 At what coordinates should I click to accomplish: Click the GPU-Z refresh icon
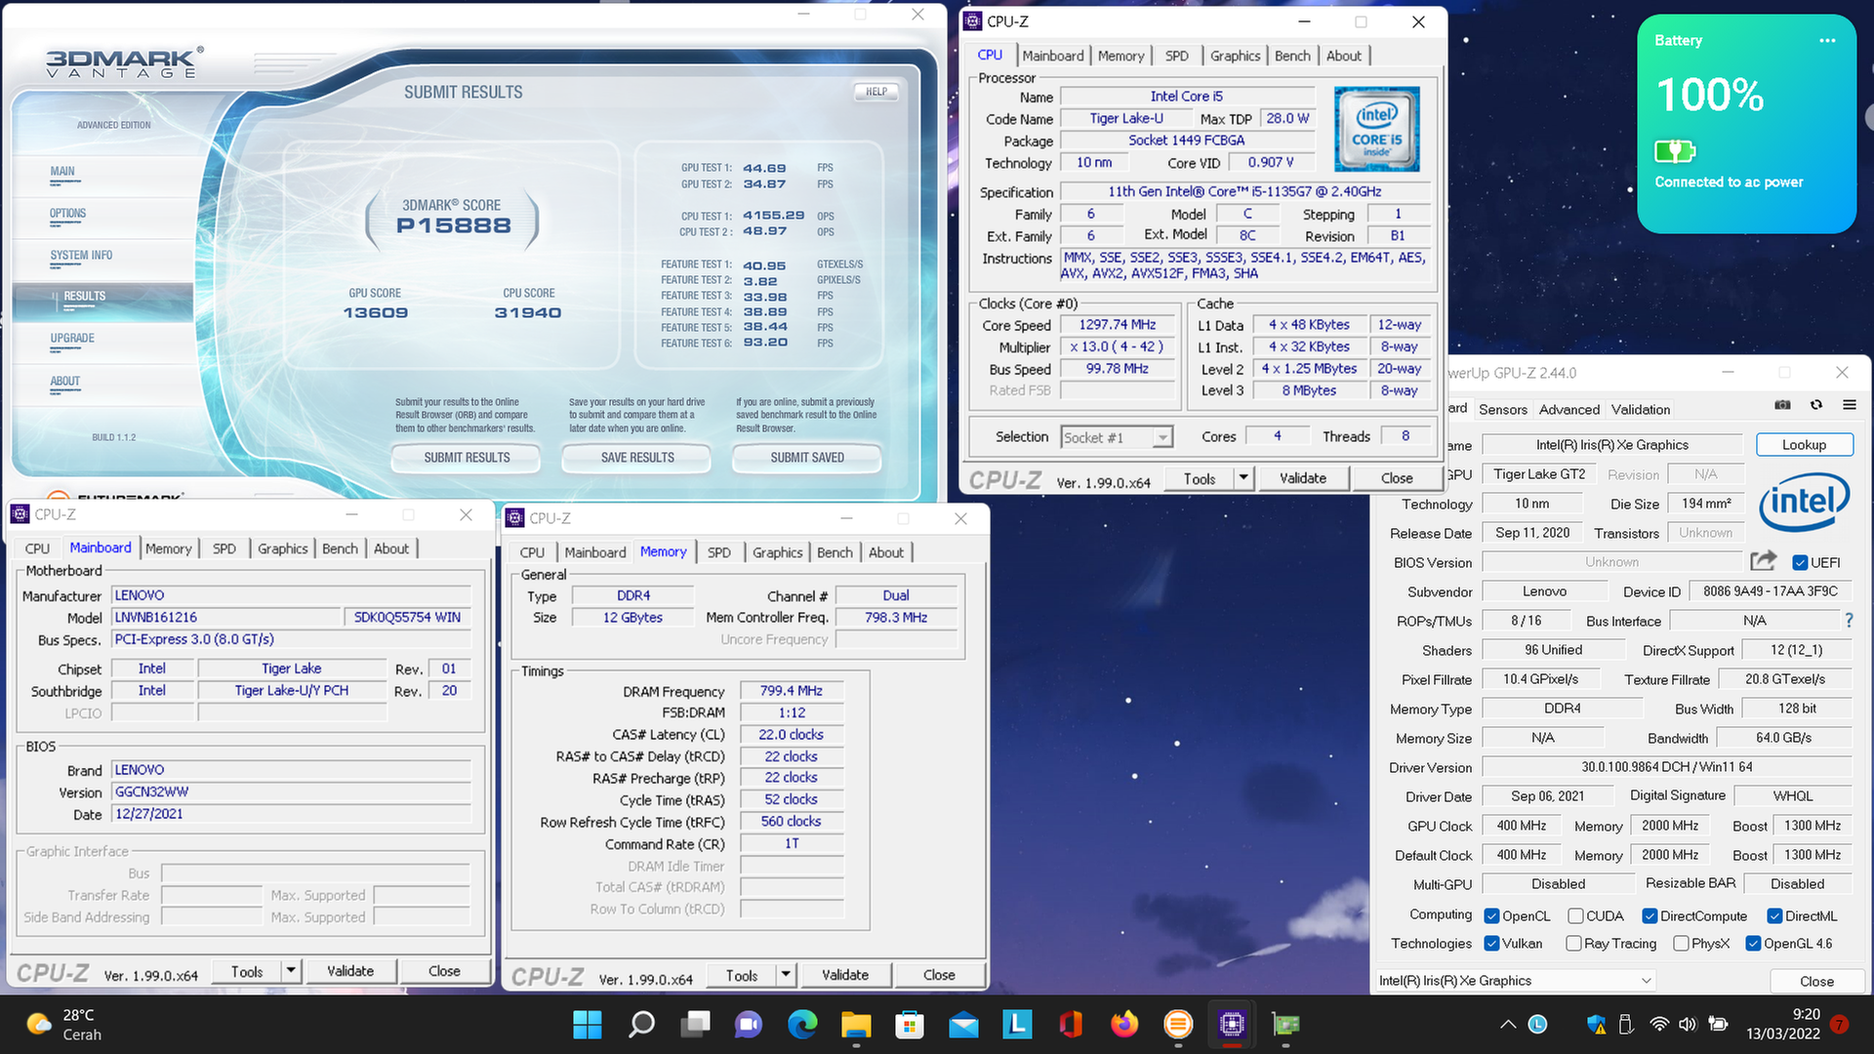(x=1816, y=405)
